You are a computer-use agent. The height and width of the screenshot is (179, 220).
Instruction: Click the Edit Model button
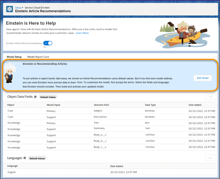click(203, 78)
